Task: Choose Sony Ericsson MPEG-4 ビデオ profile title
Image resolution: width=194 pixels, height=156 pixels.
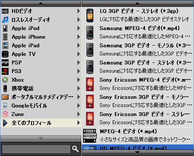Action: [x=145, y=80]
